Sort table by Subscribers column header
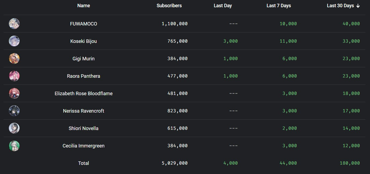The image size is (370, 174). [169, 6]
